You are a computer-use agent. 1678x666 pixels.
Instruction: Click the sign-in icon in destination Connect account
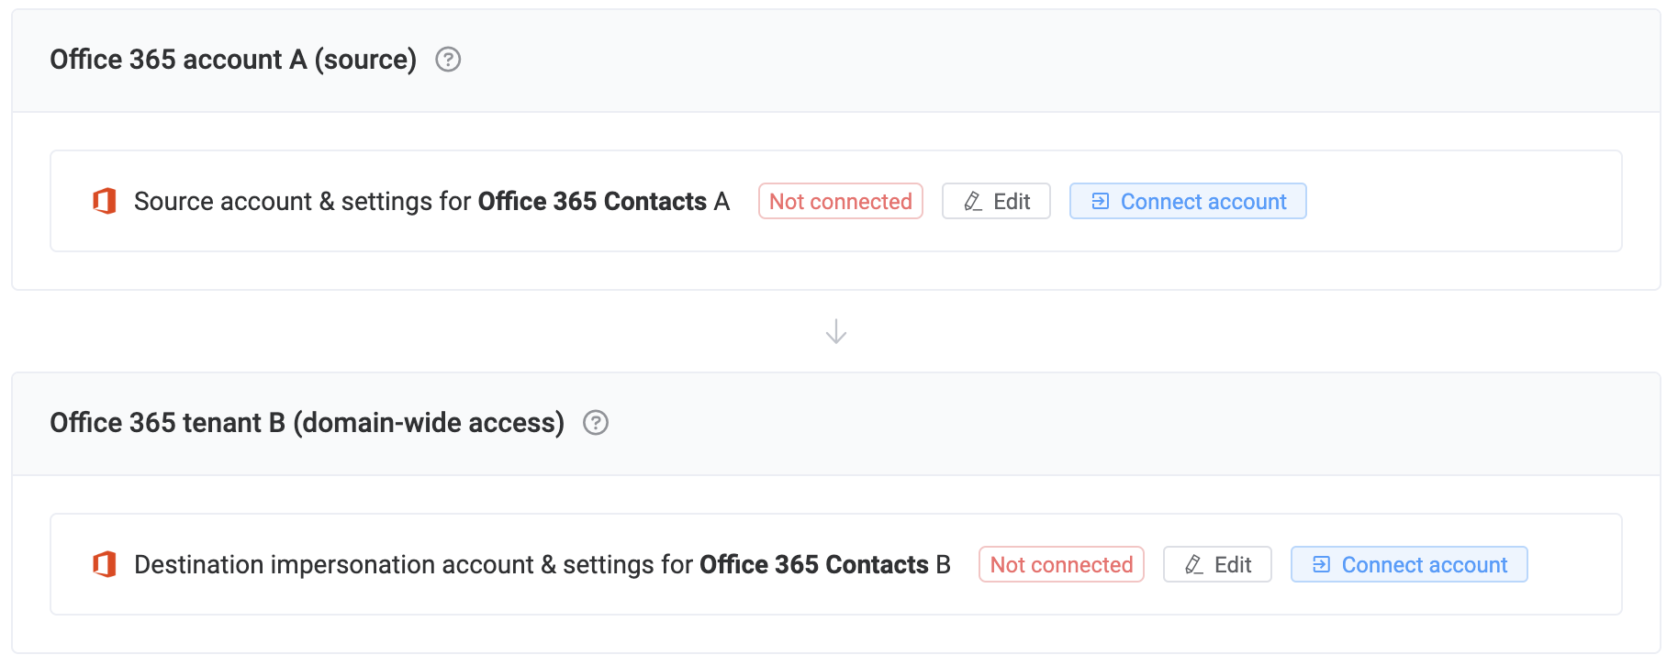1320,564
